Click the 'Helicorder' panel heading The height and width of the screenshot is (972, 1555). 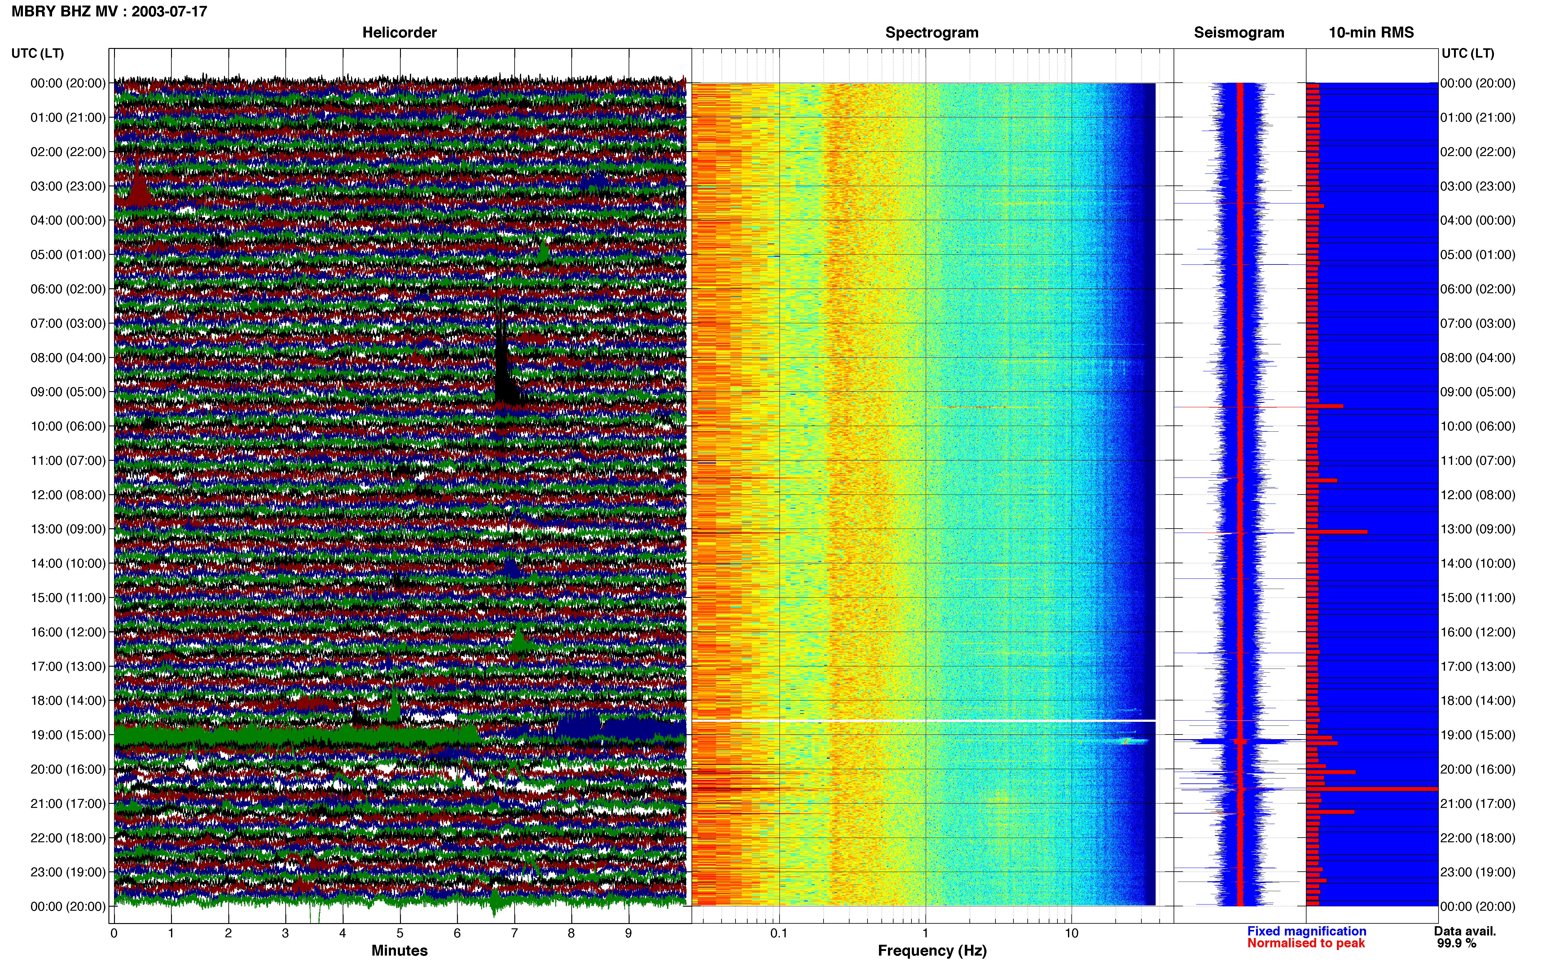[399, 33]
